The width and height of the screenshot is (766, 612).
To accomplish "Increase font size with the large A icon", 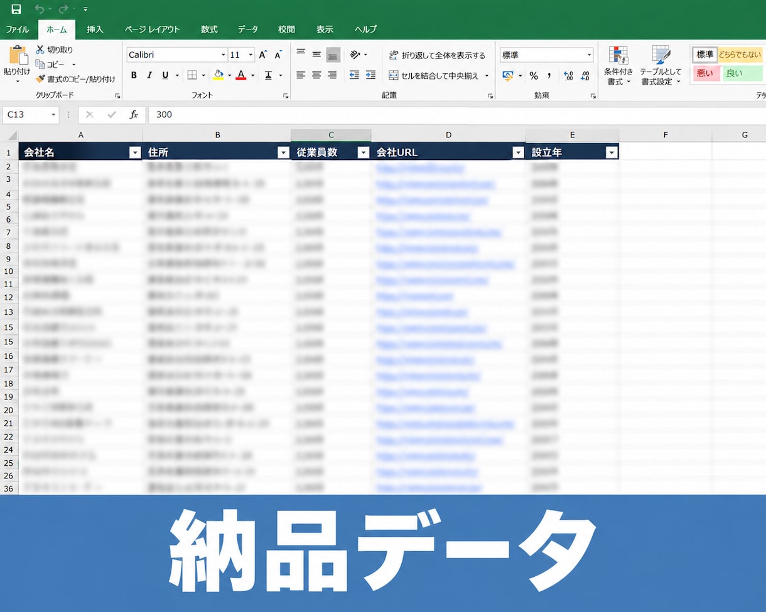I will pos(263,55).
